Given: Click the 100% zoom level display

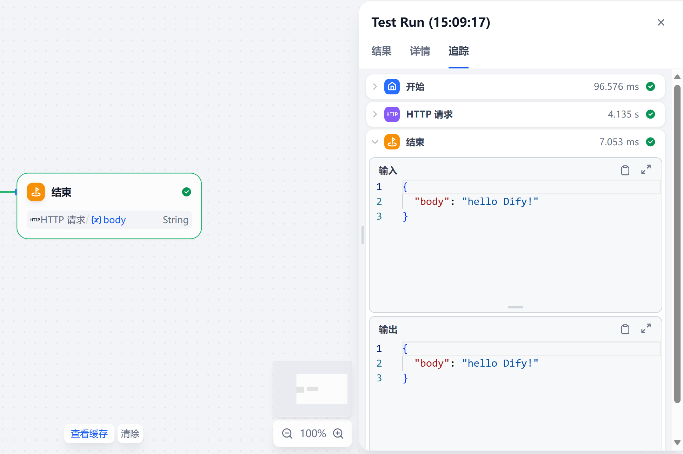Looking at the screenshot, I should (x=313, y=434).
